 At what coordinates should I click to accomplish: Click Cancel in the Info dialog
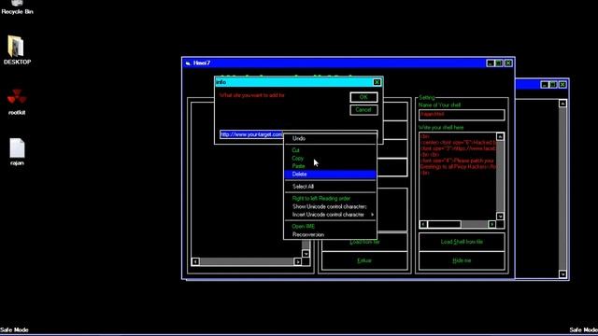click(363, 110)
